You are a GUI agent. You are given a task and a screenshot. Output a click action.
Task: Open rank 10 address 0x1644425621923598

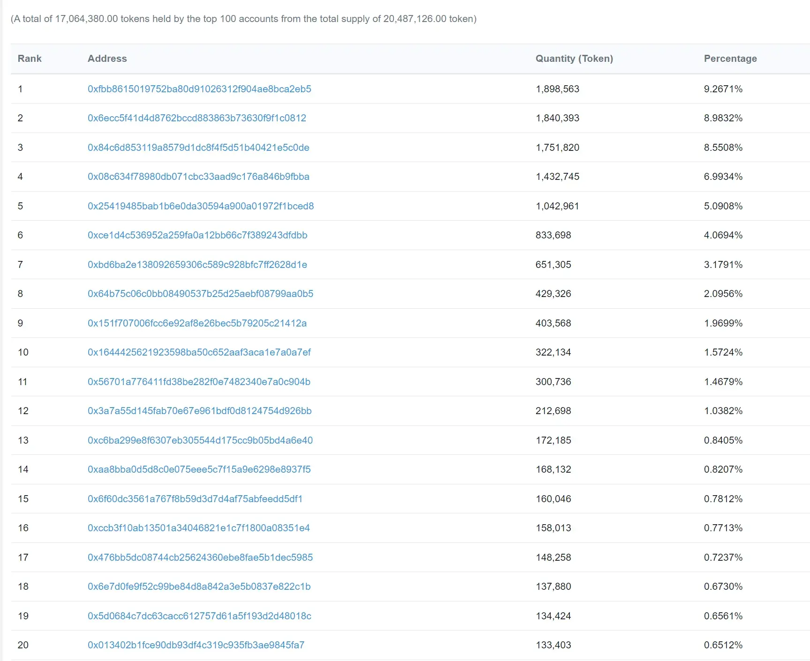(199, 352)
